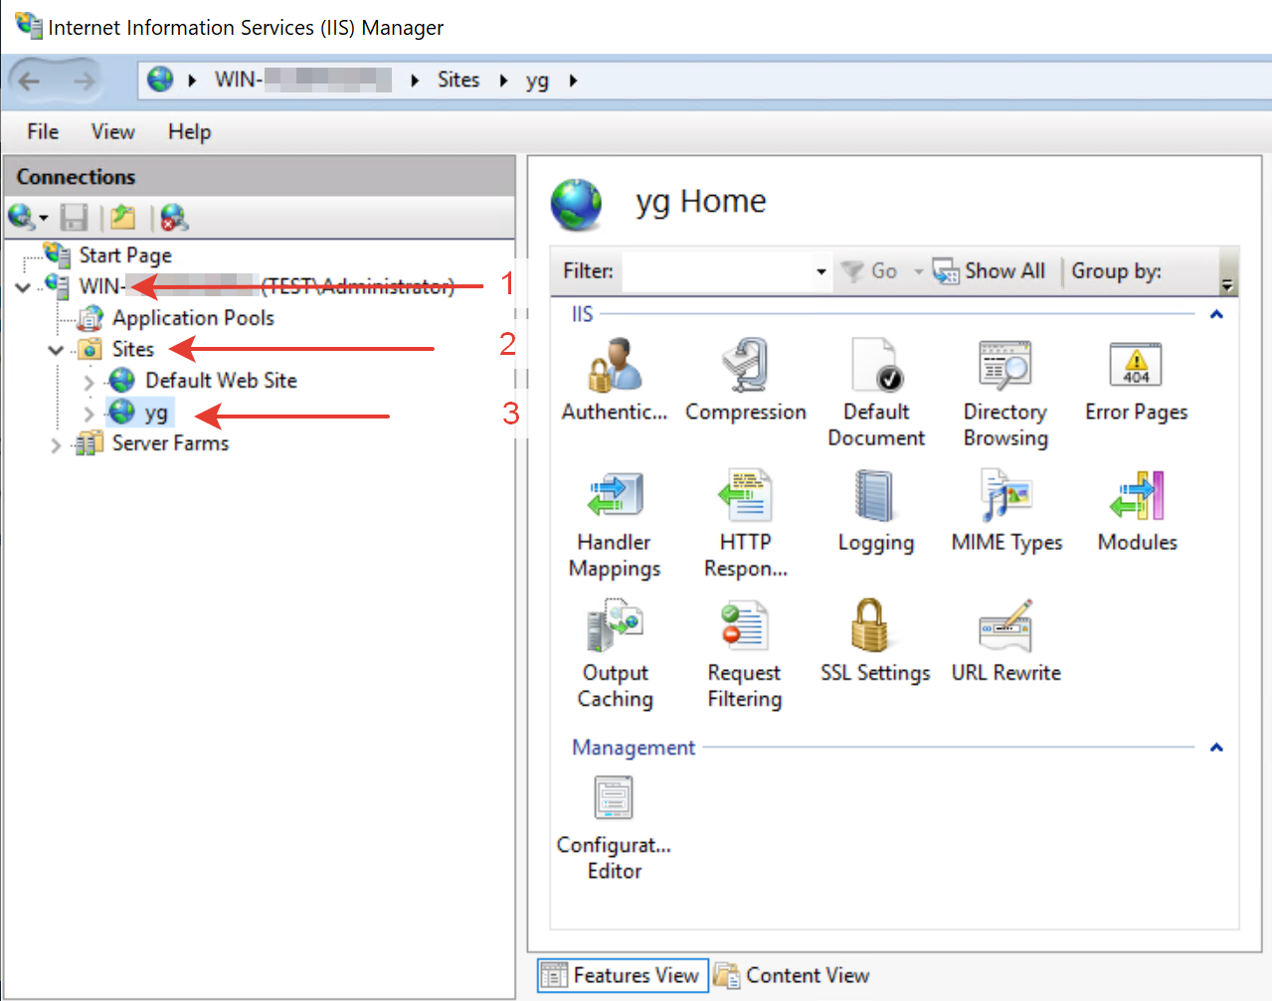This screenshot has width=1272, height=1001.
Task: Open the MIME Types feature
Action: (x=1006, y=510)
